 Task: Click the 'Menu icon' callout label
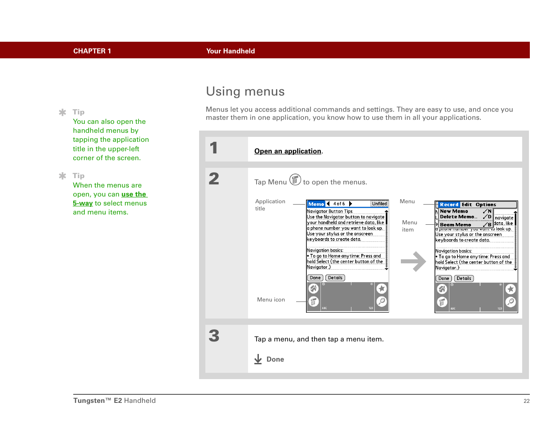coord(271,300)
